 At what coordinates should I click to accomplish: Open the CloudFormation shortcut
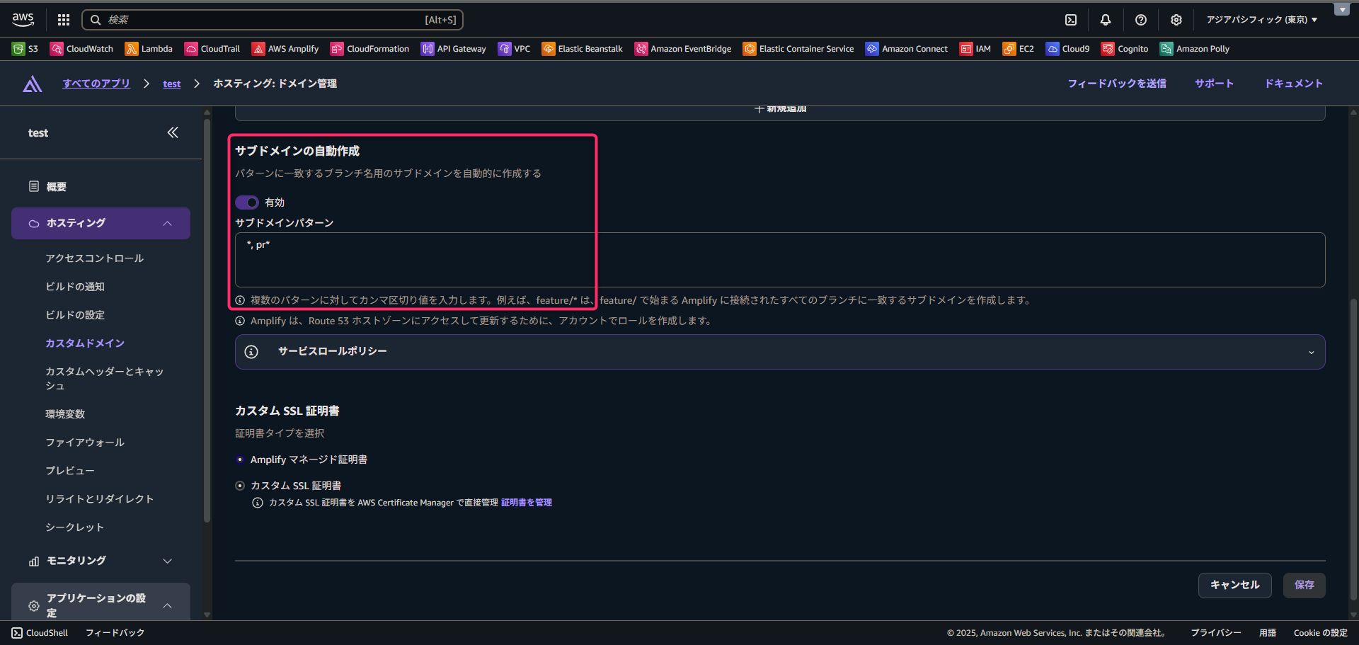click(370, 49)
